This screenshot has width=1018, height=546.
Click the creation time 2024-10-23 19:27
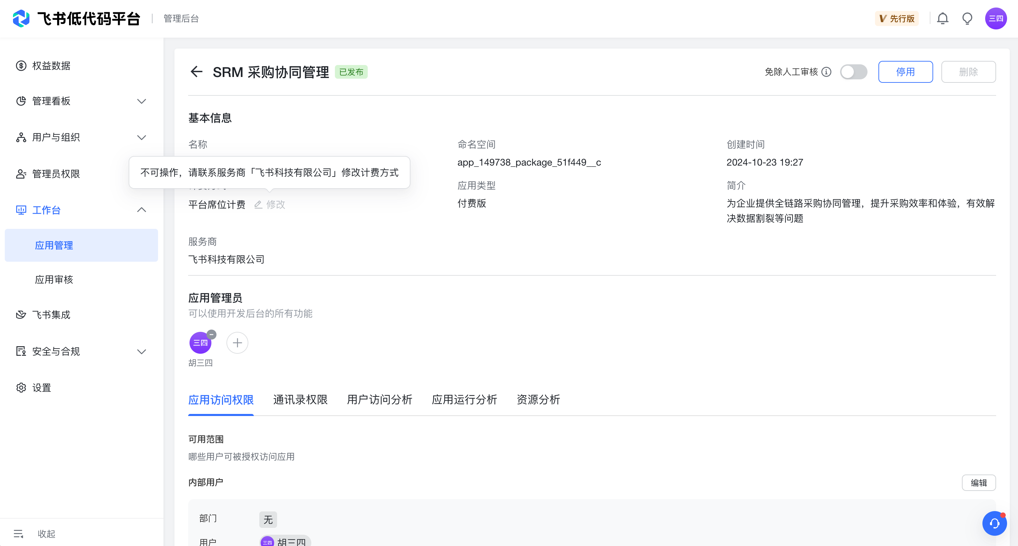(x=765, y=162)
